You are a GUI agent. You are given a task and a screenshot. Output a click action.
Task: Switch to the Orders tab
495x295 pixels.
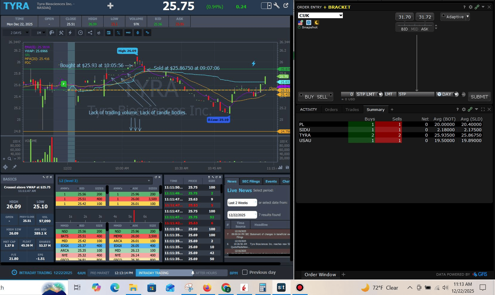click(331, 109)
